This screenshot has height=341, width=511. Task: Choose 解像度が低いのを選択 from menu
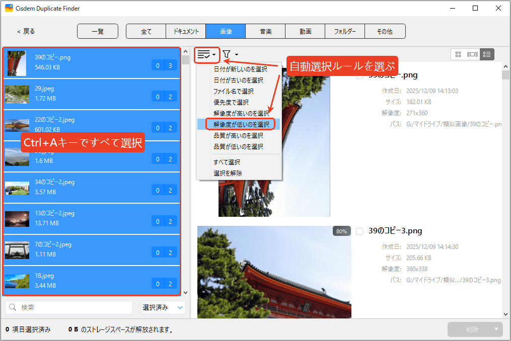coord(241,124)
